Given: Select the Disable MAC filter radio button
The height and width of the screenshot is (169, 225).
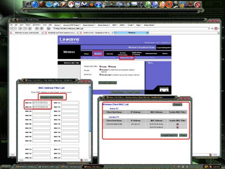Looking at the screenshot, I should click(109, 66).
